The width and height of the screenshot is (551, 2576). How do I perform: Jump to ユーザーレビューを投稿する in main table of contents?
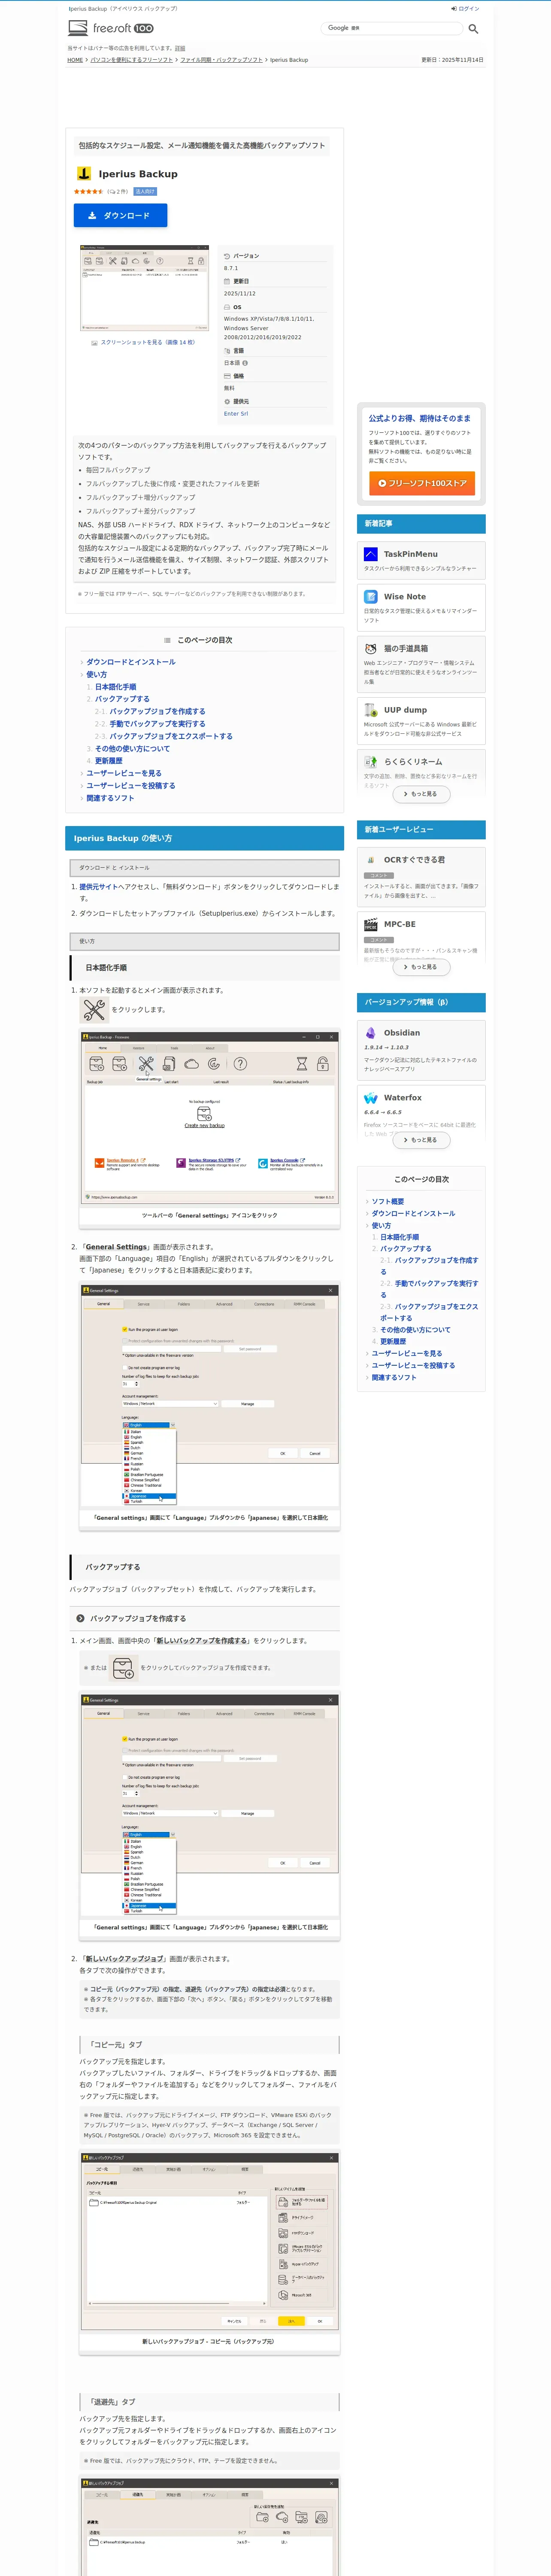(x=130, y=786)
